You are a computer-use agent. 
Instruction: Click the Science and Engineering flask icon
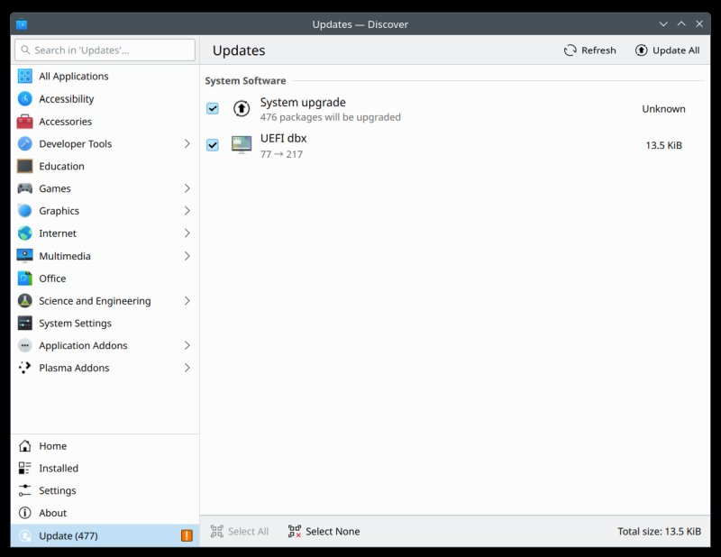tap(25, 301)
